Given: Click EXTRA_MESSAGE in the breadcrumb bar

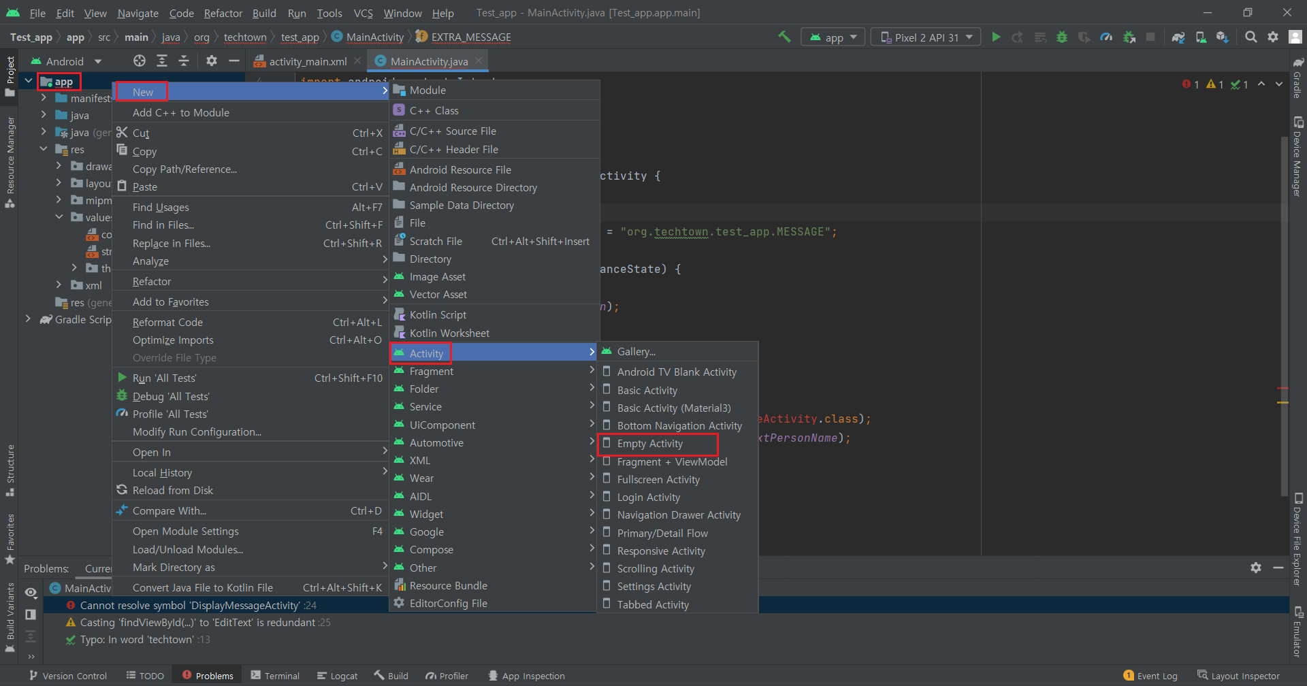Looking at the screenshot, I should tap(471, 37).
